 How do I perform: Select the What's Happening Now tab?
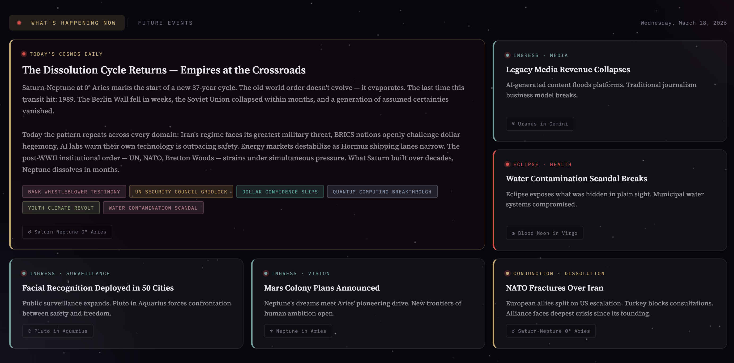click(x=73, y=23)
